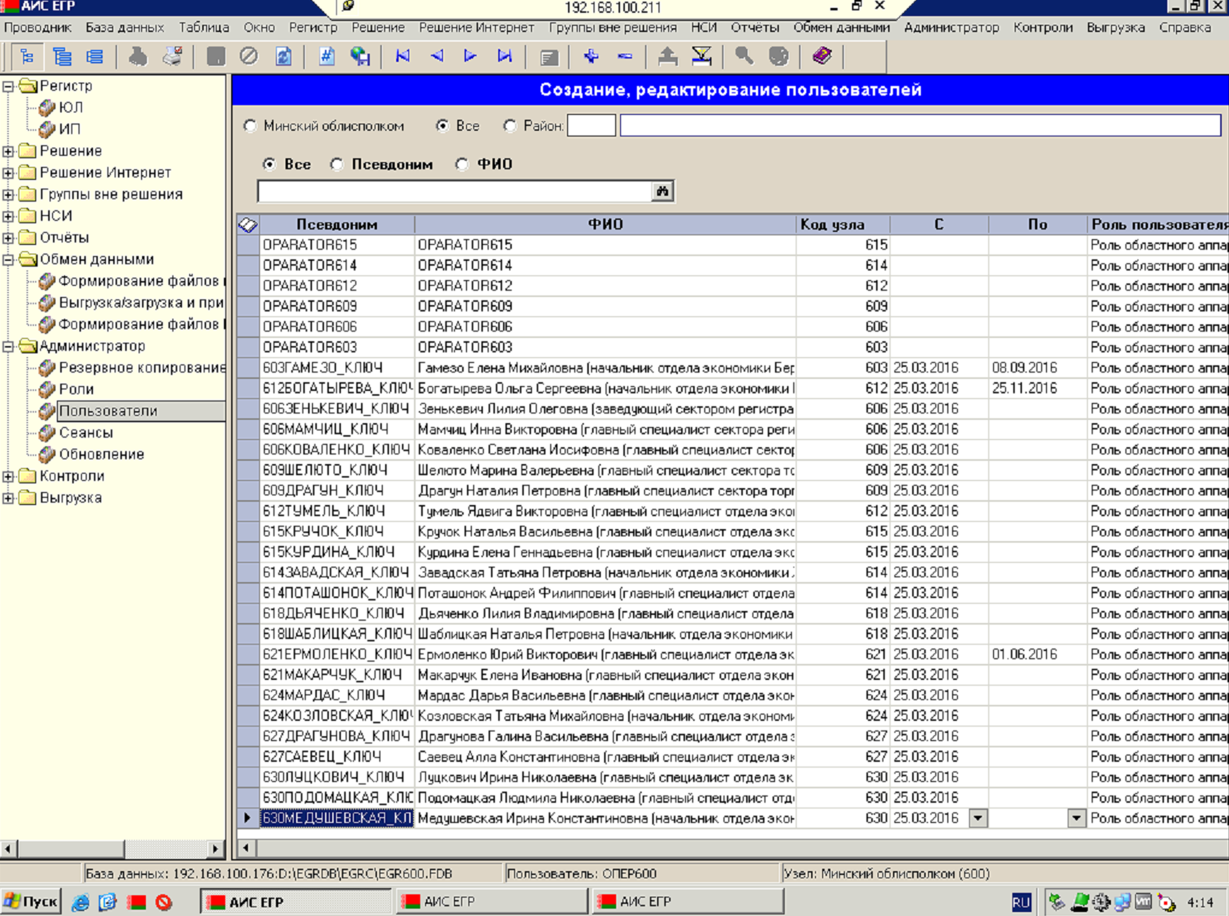Open the purple help book icon
Image resolution: width=1229 pixels, height=916 pixels.
coord(821,56)
